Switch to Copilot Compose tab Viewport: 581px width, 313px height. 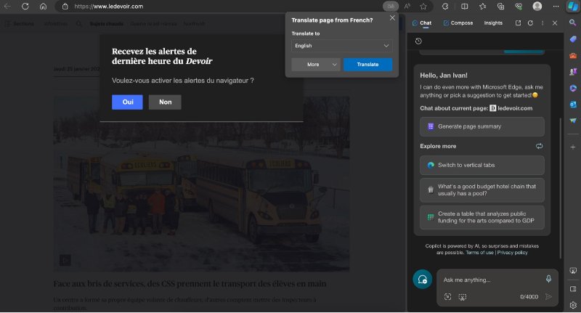[x=458, y=23]
